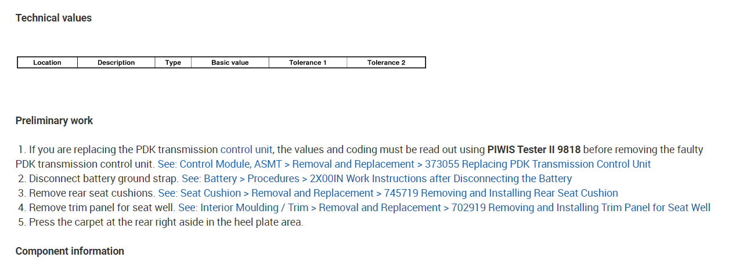
Task: Click the "Disconnect battery ground strap" step text
Action: (x=104, y=179)
